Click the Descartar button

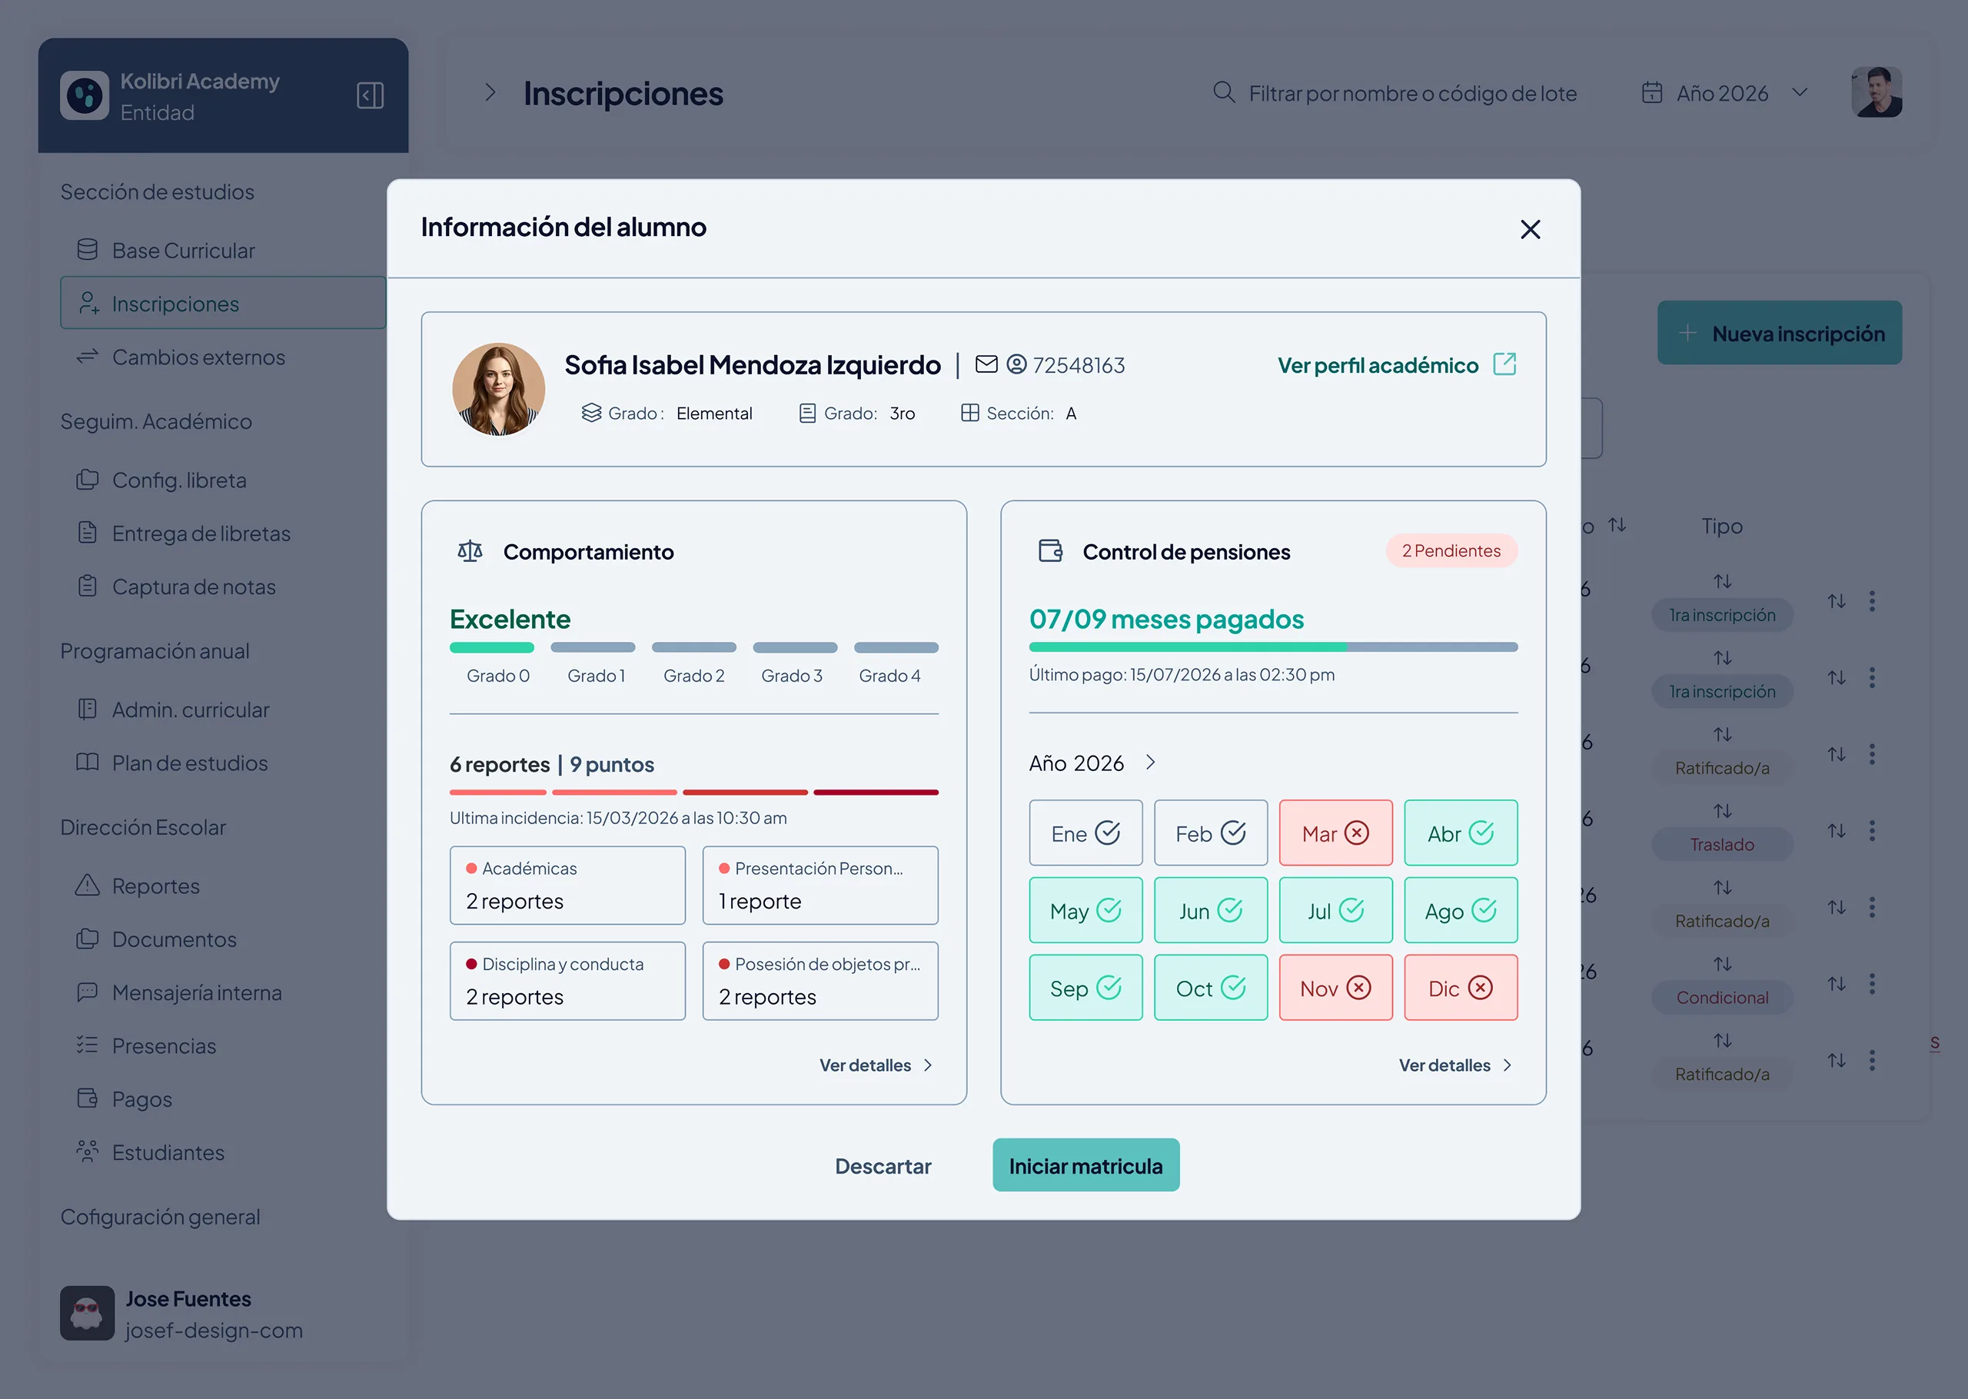[x=883, y=1165]
